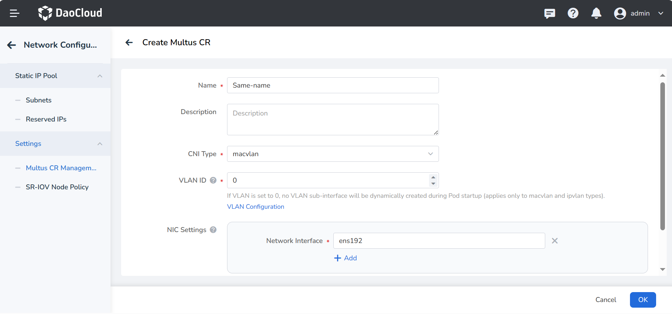Screen dimensions: 672x314
Task: Show the NIC Settings help tooltip icon
Action: coord(213,230)
